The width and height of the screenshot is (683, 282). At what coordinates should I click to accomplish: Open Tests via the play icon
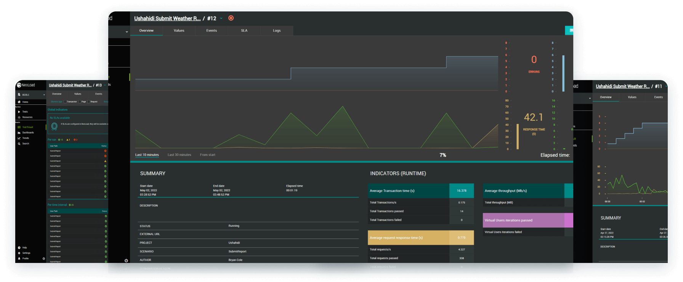point(19,112)
